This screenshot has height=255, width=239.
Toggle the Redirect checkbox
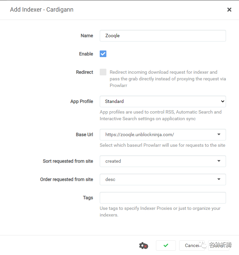point(103,72)
